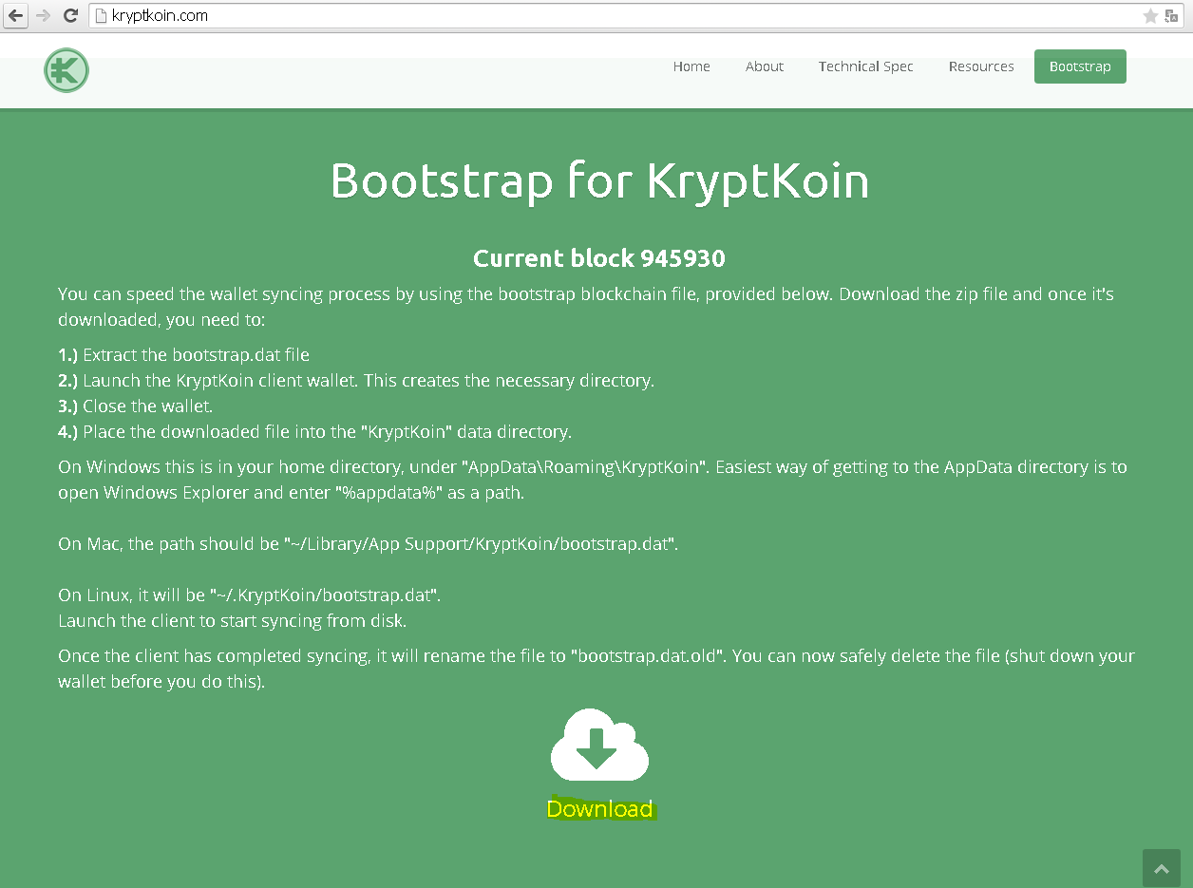Select the Bootstrap nav button
Viewport: 1193px width, 888px height.
(x=1080, y=66)
